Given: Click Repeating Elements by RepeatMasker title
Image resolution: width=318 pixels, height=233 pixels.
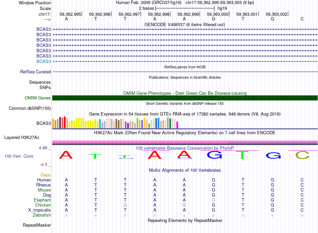Looking at the screenshot, I should click(185, 220).
